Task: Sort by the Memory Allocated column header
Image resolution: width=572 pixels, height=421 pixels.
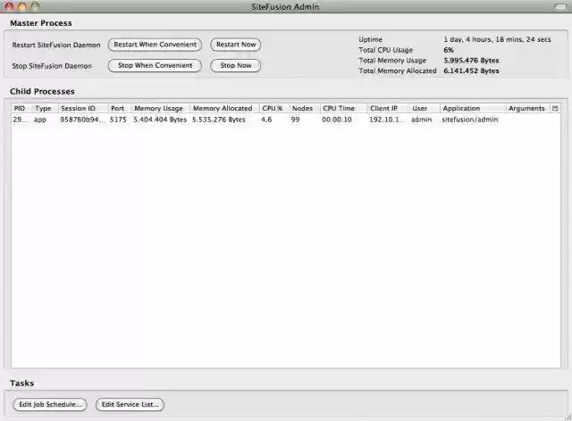Action: (223, 108)
